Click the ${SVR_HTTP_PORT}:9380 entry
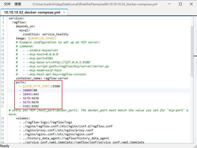Image resolution: width=197 pixels, height=148 pixels. tap(41, 86)
